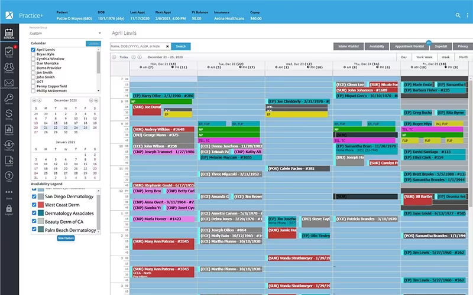The image size is (473, 295).
Task: Click the Update calendar button
Action: (93, 44)
